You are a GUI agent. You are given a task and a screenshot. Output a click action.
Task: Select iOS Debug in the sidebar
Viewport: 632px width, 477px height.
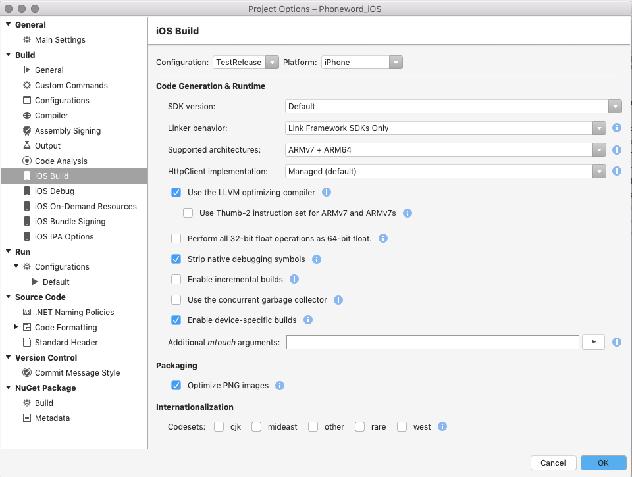pos(55,191)
